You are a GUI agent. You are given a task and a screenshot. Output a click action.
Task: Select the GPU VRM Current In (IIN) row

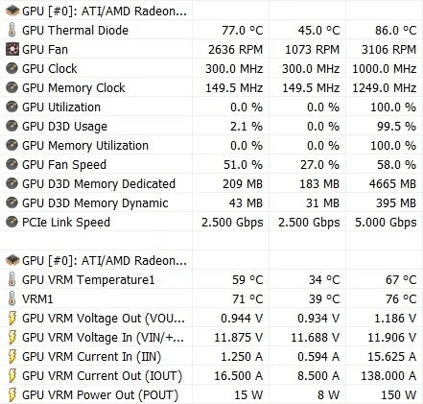tap(211, 356)
